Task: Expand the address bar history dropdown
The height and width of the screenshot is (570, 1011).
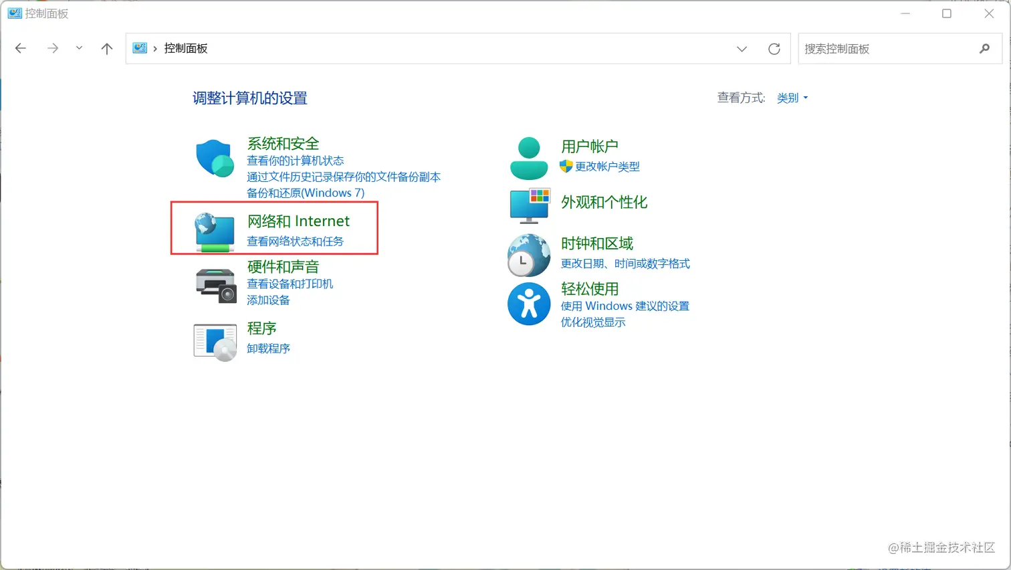Action: 742,49
